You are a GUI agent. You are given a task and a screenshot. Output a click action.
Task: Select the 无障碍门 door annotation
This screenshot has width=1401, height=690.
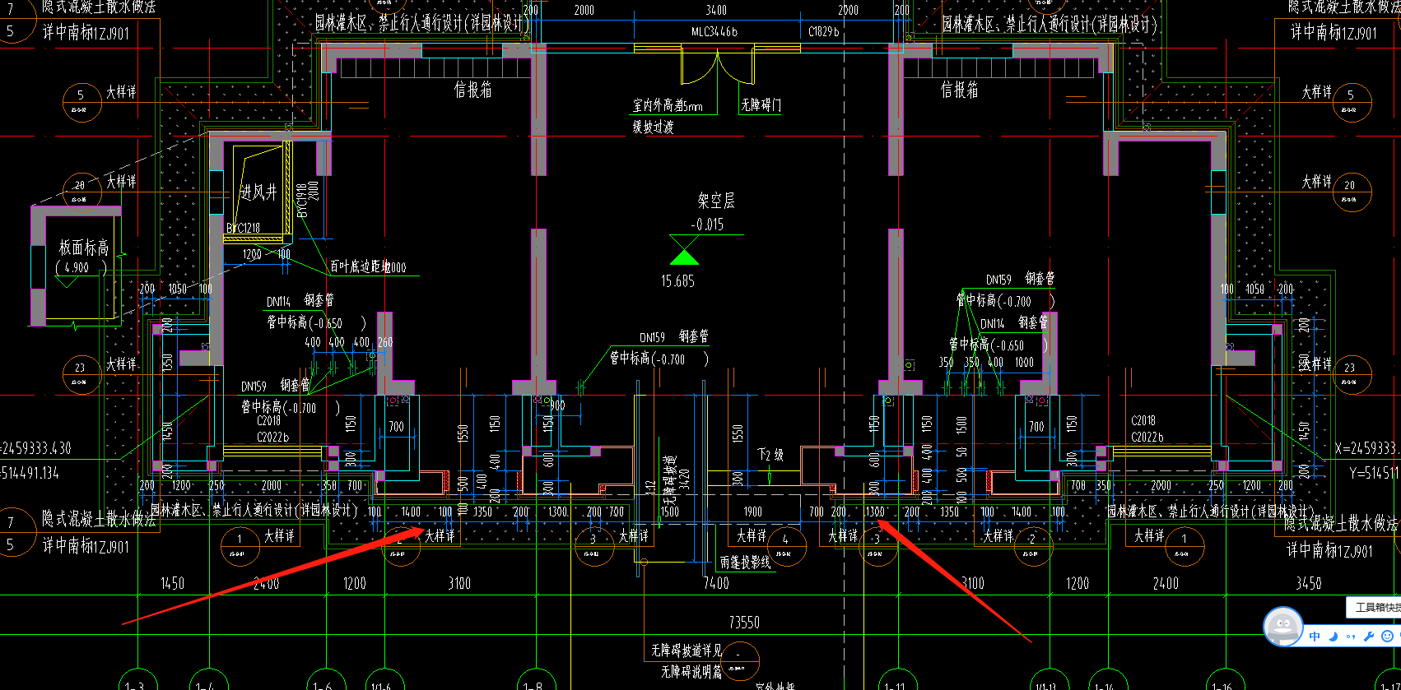tap(761, 105)
